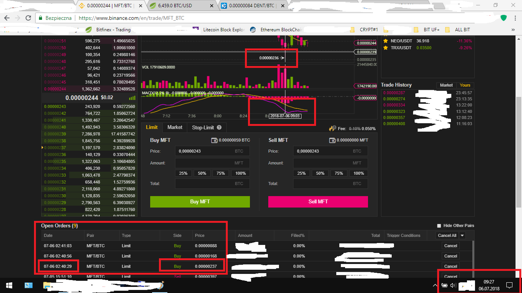The image size is (522, 293).
Task: Click the order book depth bars icon
Action: tap(132, 98)
